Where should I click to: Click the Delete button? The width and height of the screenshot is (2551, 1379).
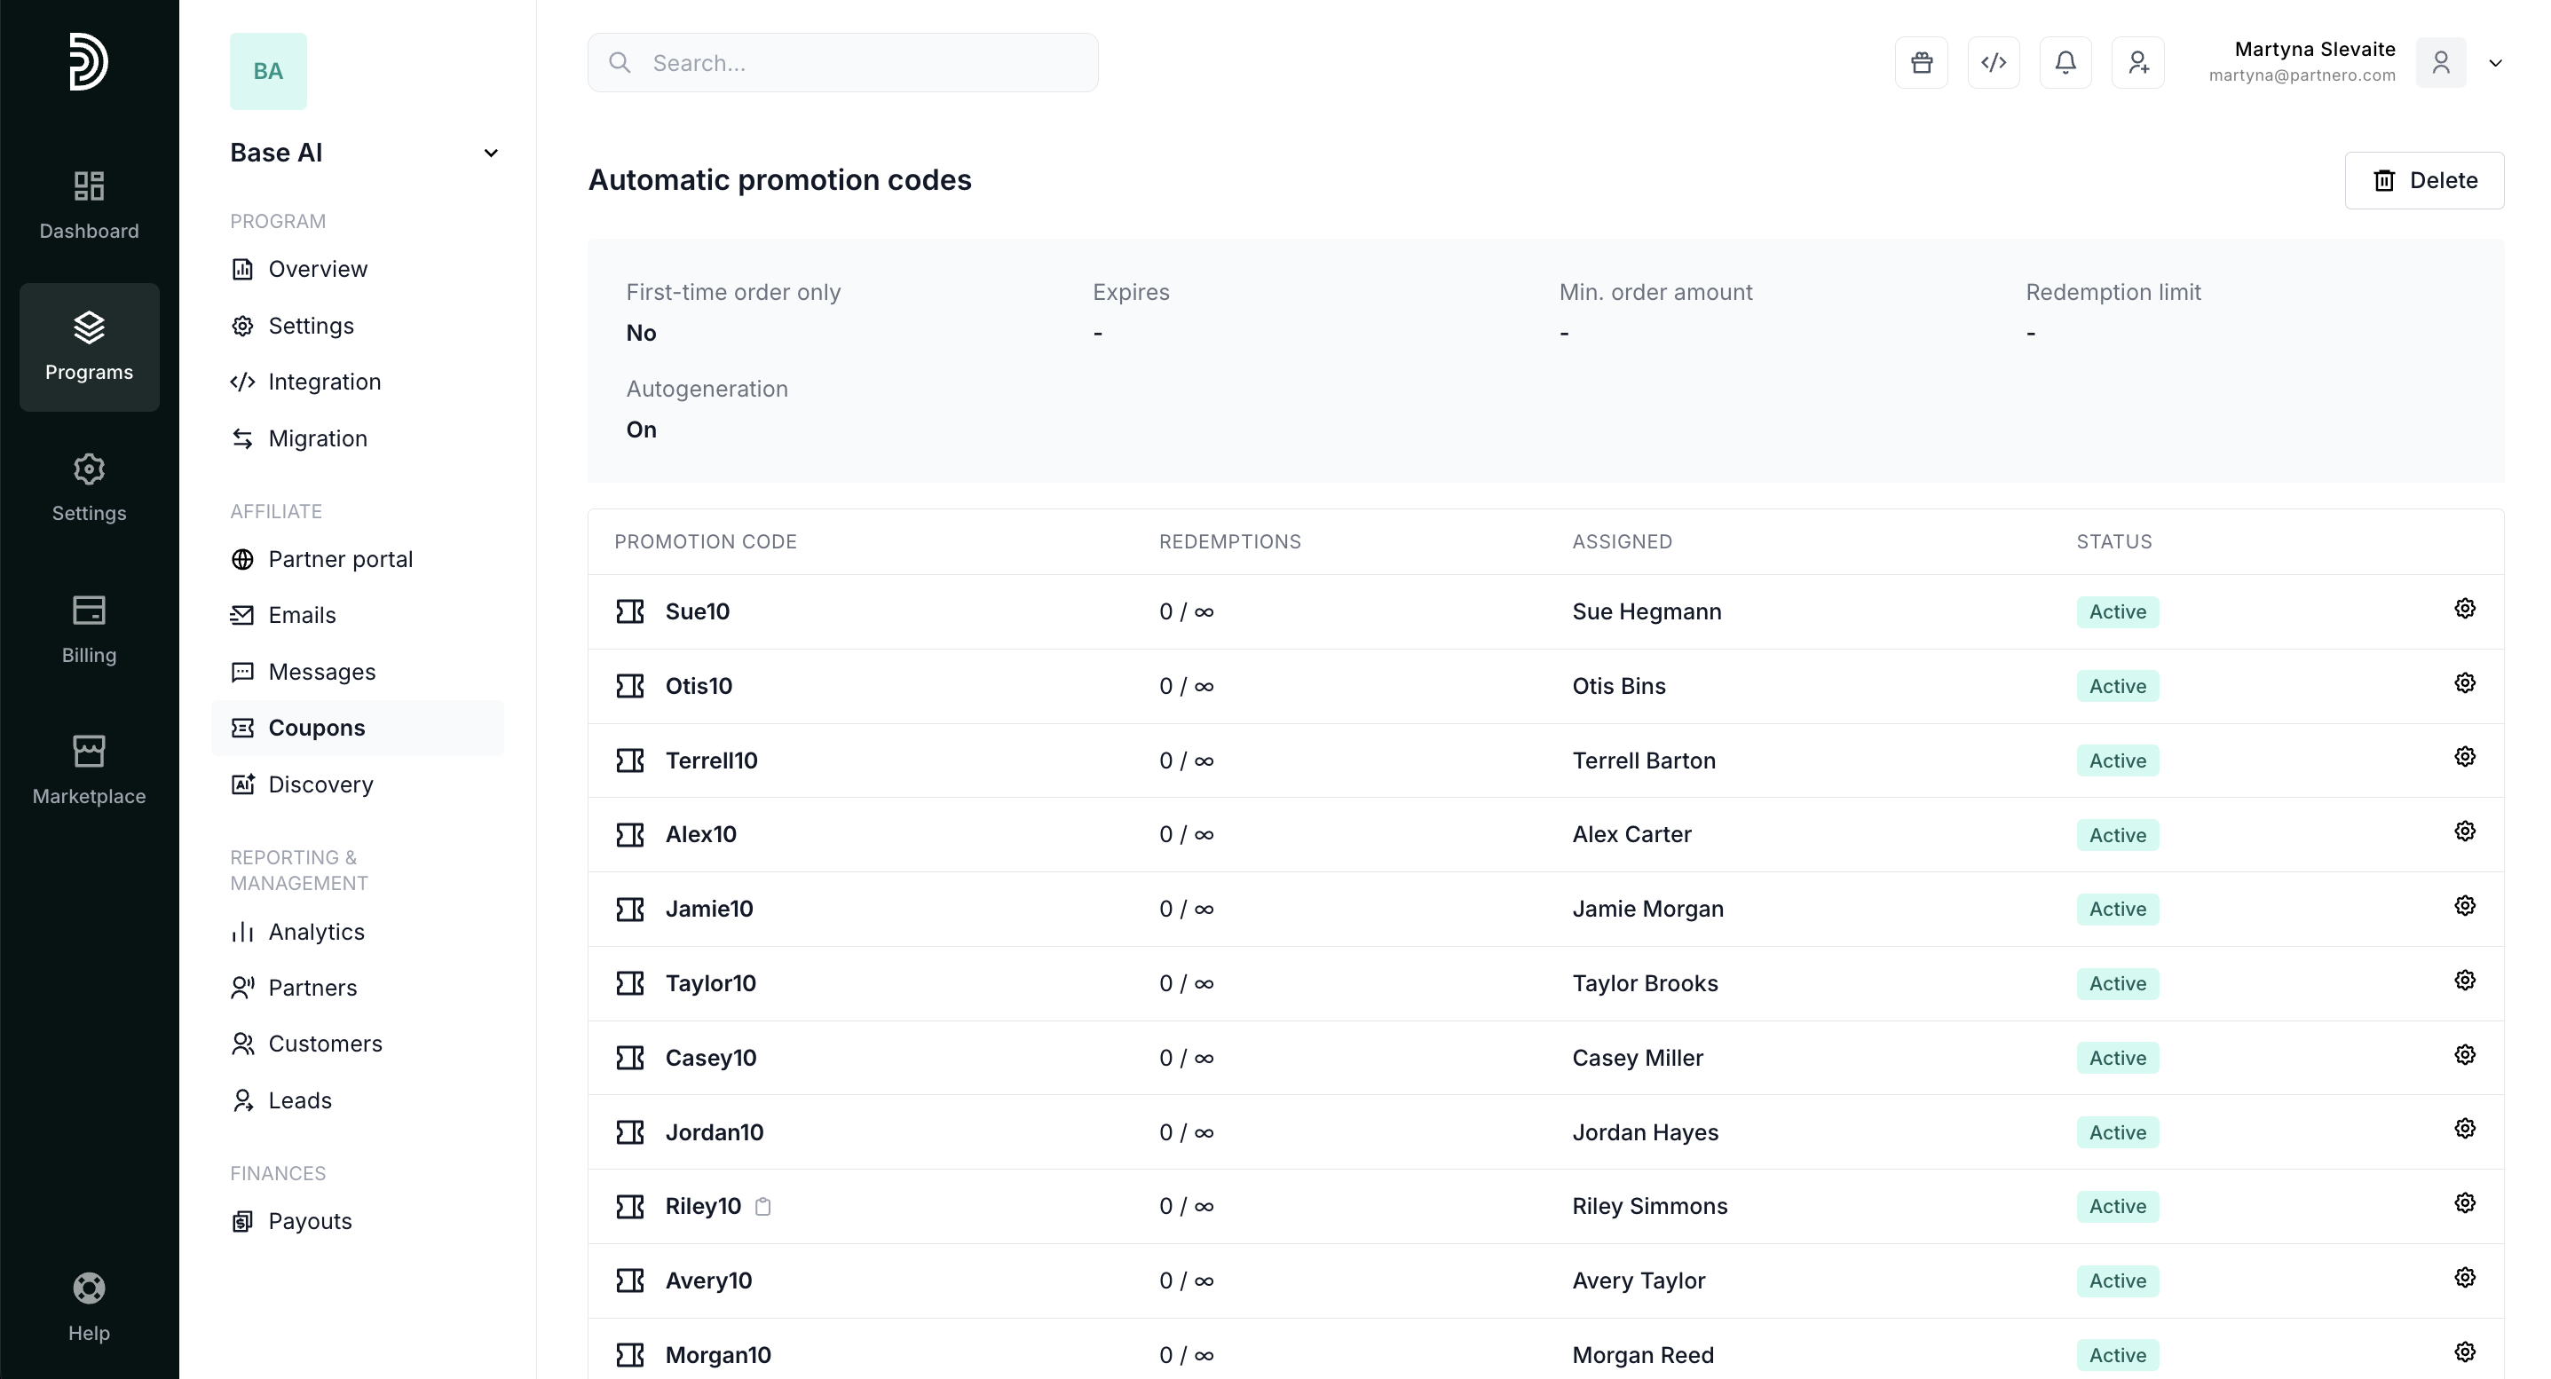(x=2423, y=180)
